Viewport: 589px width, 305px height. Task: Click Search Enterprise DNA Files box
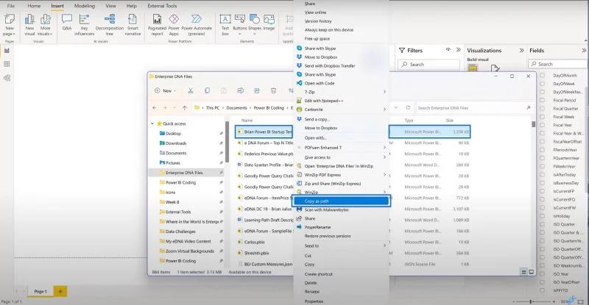click(x=474, y=108)
